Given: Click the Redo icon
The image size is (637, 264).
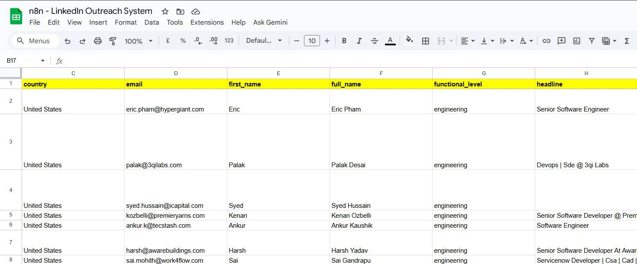Looking at the screenshot, I should point(82,41).
